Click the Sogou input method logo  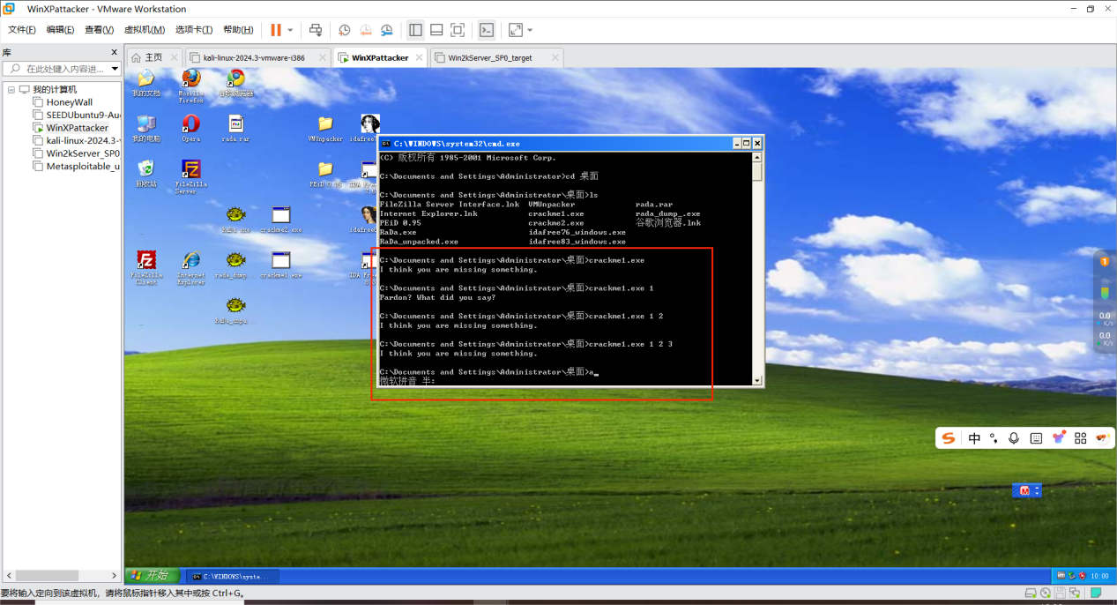pyautogui.click(x=949, y=438)
